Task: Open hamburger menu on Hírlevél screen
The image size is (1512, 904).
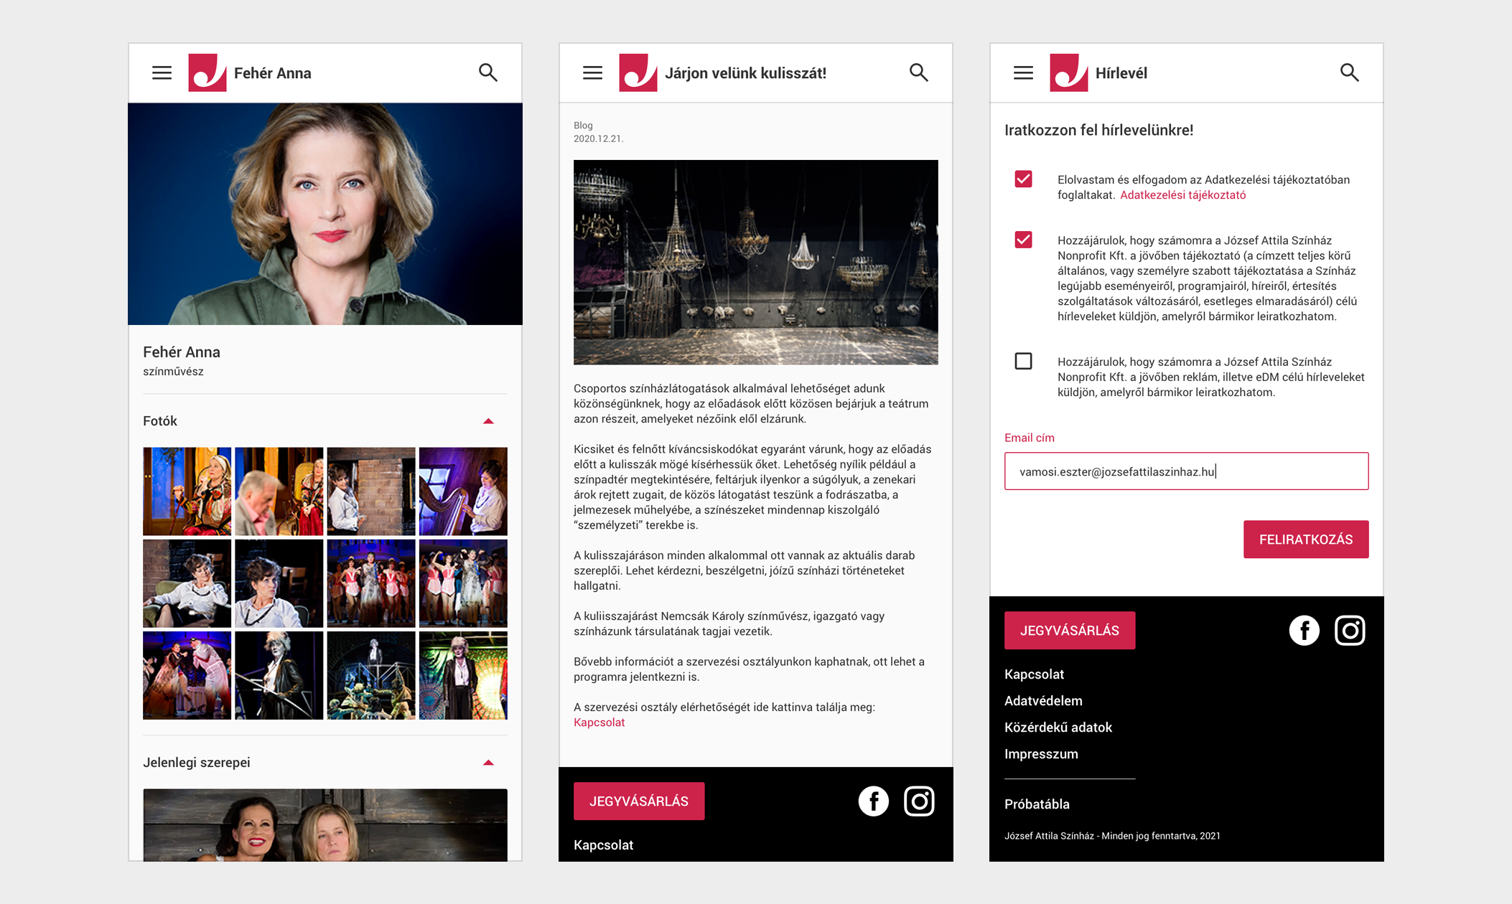Action: (1023, 72)
